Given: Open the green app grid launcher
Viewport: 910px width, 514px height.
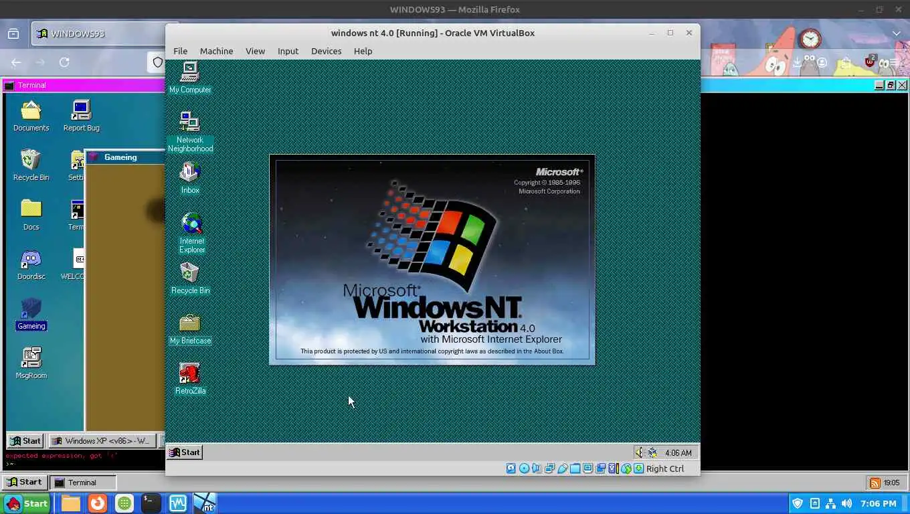Looking at the screenshot, I should pyautogui.click(x=124, y=503).
